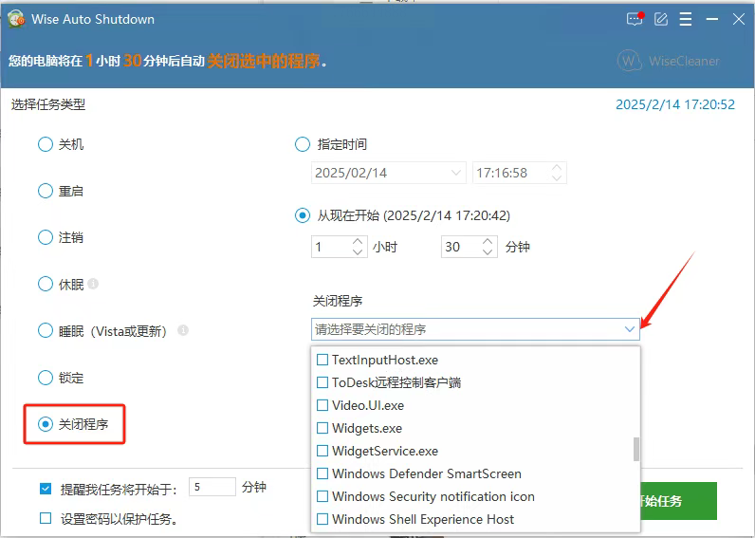Click the reminder minutes field showing 5
This screenshot has width=755, height=538.
212,487
